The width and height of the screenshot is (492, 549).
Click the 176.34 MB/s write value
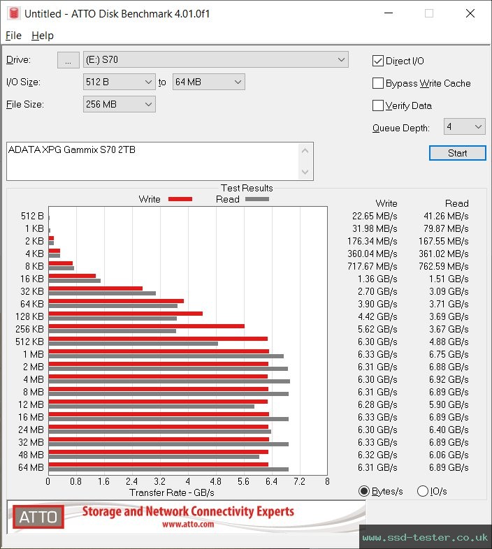click(x=372, y=241)
